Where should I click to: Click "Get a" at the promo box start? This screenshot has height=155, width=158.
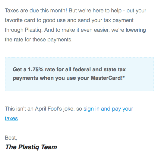[x=20, y=69]
